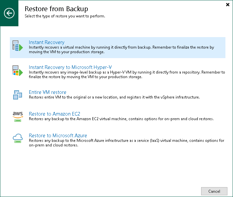Click the 'Select the type of restore' subtitle
Image resolution: width=233 pixels, height=197 pixels.
click(65, 16)
